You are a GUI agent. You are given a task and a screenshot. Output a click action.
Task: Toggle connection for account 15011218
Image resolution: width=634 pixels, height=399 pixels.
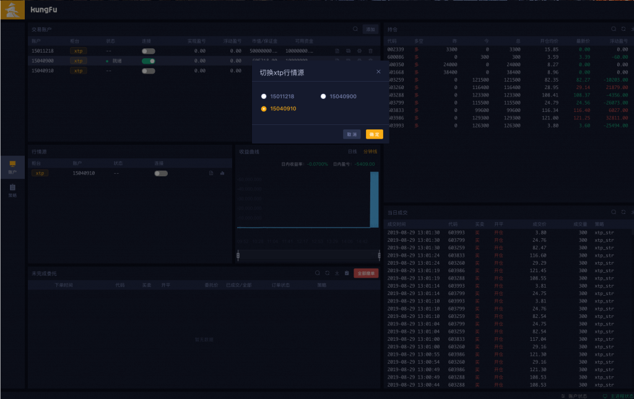coord(149,51)
